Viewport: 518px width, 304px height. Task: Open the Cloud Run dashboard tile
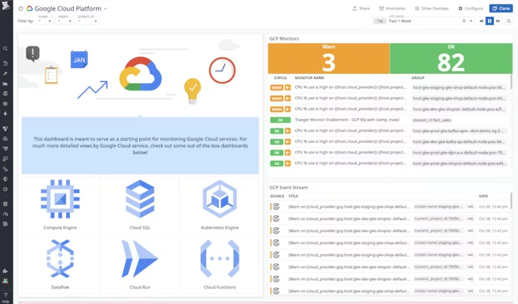click(139, 263)
